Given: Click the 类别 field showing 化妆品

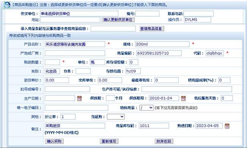Looking at the screenshot, I should [52, 71].
